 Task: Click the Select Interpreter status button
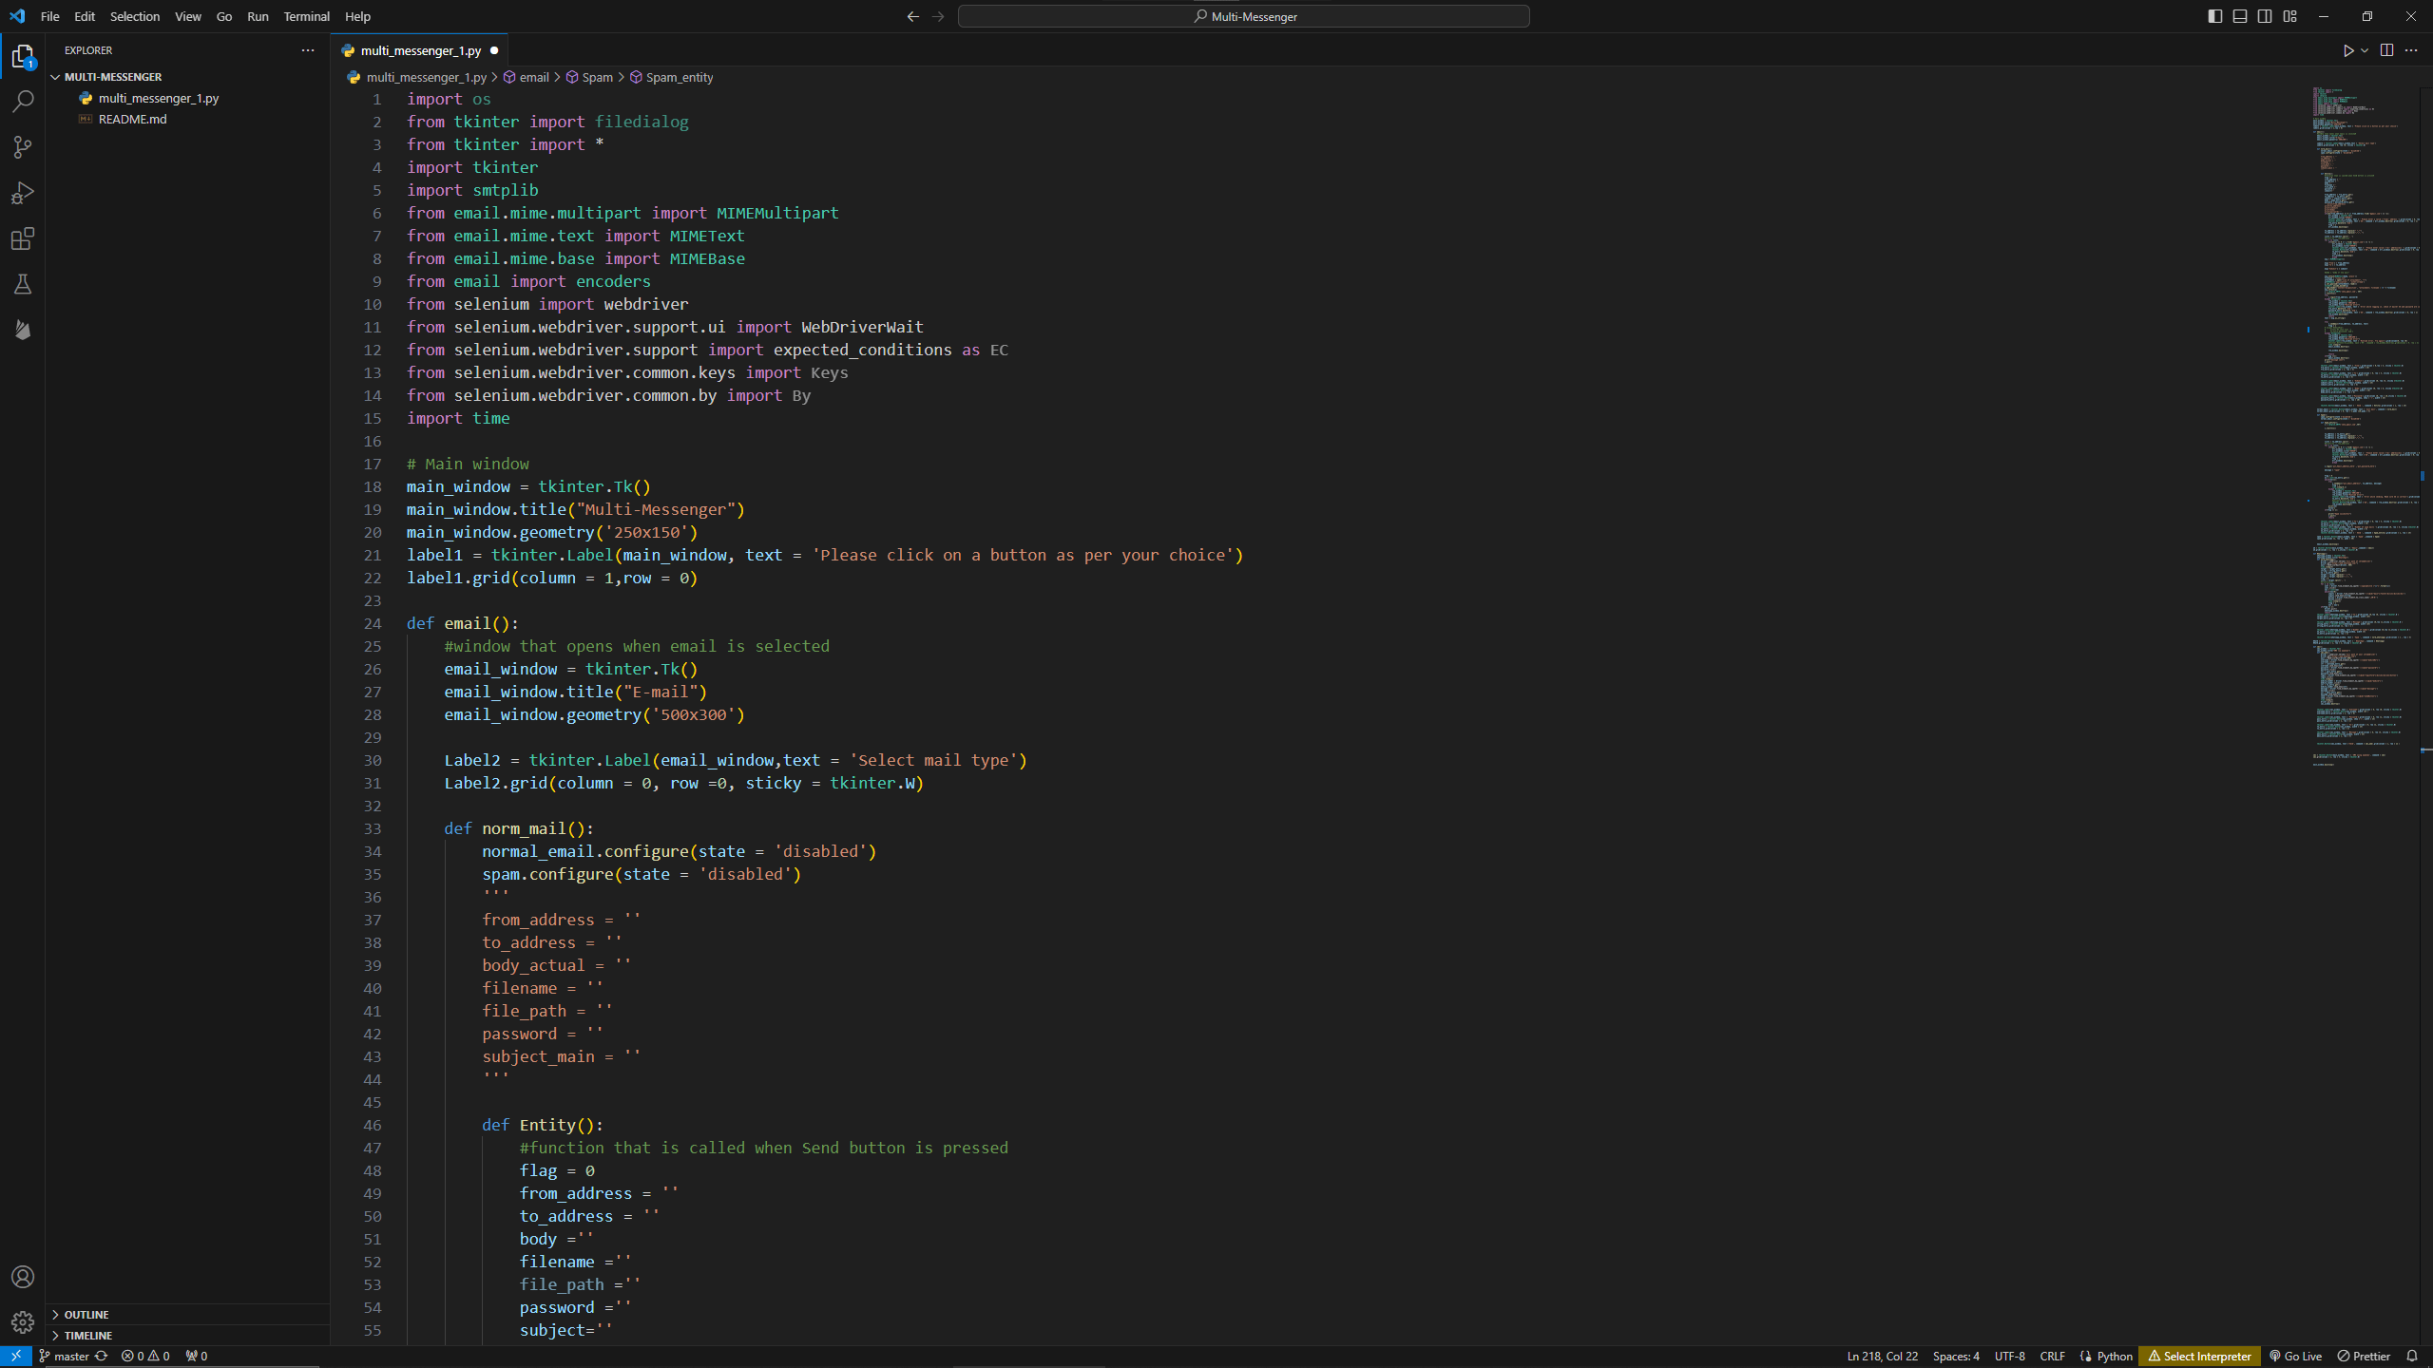tap(2199, 1357)
